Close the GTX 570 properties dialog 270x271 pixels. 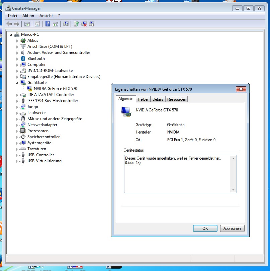point(241,89)
